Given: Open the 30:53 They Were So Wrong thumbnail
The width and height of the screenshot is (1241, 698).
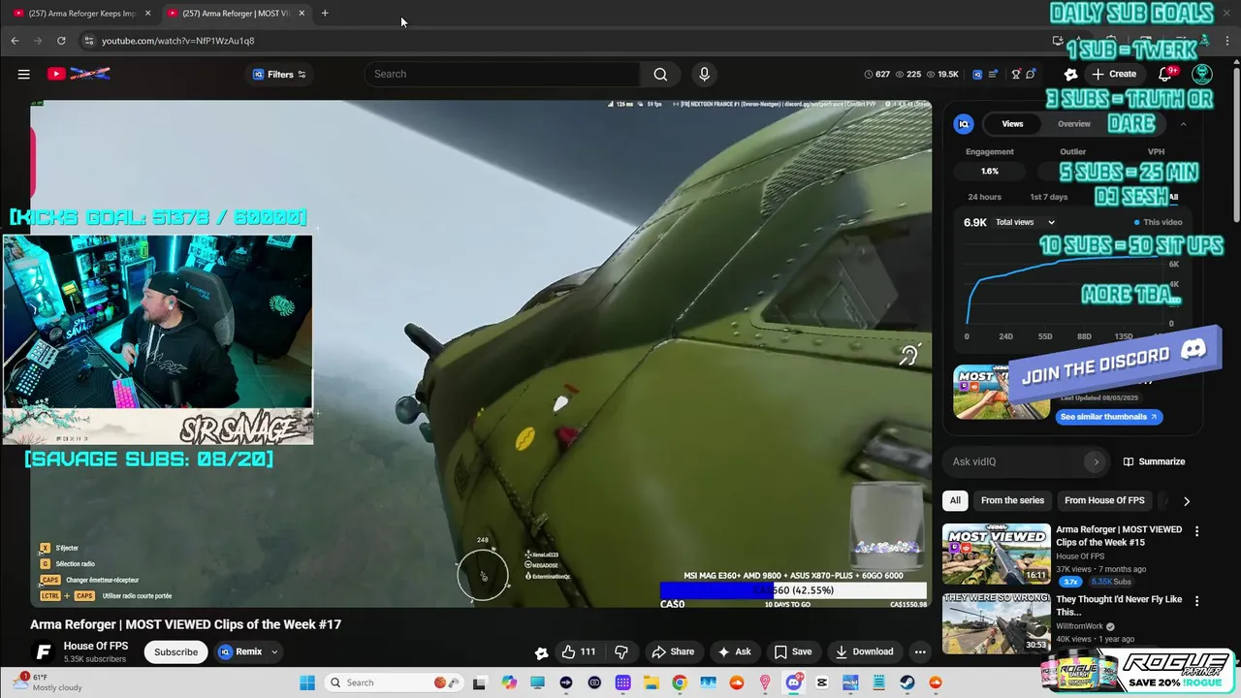Looking at the screenshot, I should coord(996,623).
